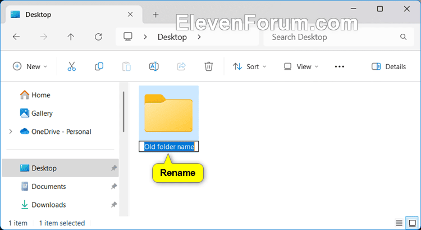Click the PC monitor icon in address bar
The height and width of the screenshot is (230, 421).
coord(128,37)
